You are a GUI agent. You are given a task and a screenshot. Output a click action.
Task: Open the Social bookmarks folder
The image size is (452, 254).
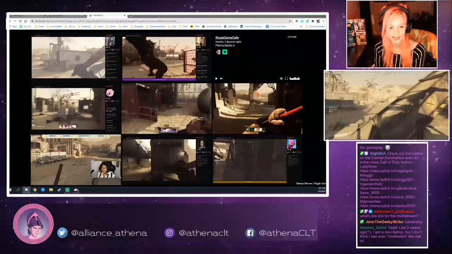tap(98, 27)
